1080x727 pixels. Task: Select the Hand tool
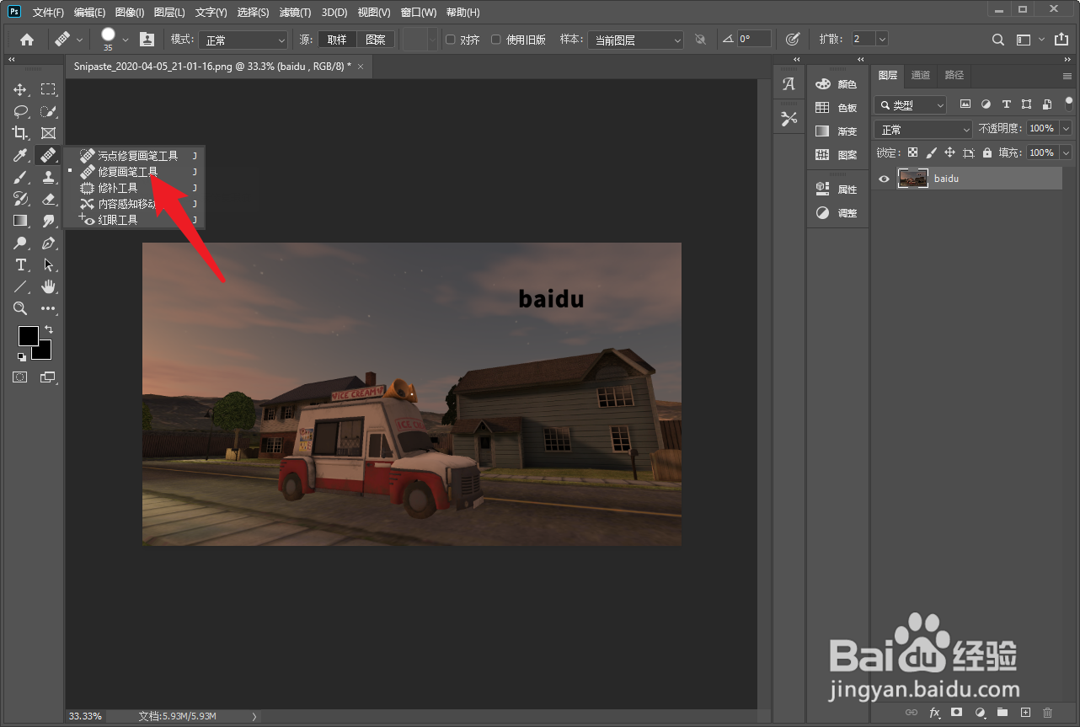(49, 286)
